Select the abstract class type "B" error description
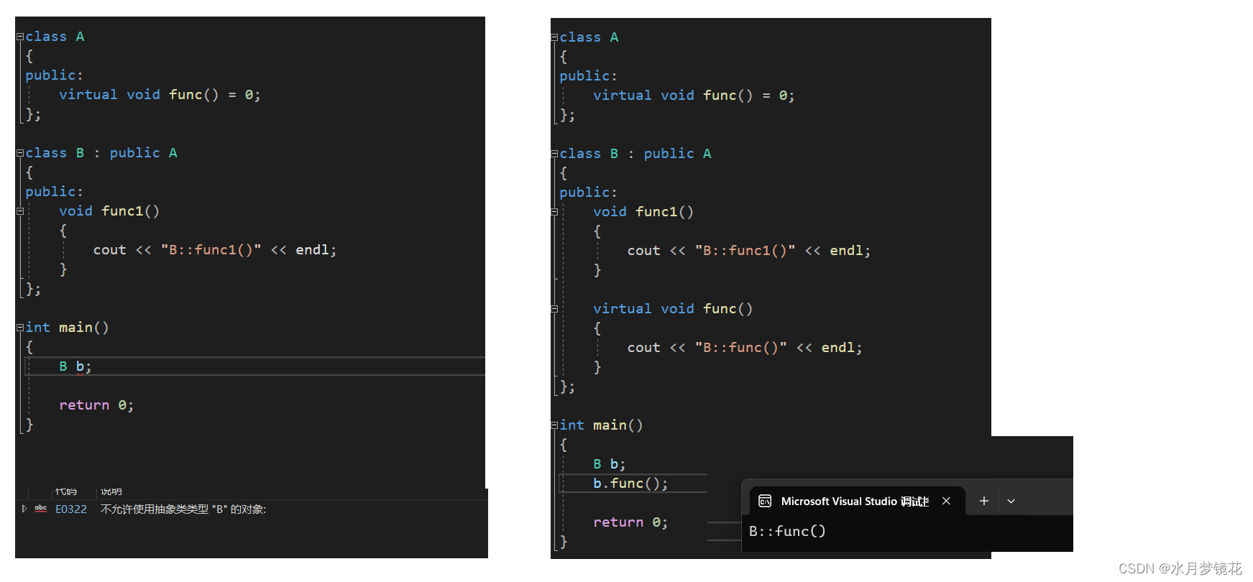1253x582 pixels. pyautogui.click(x=183, y=509)
